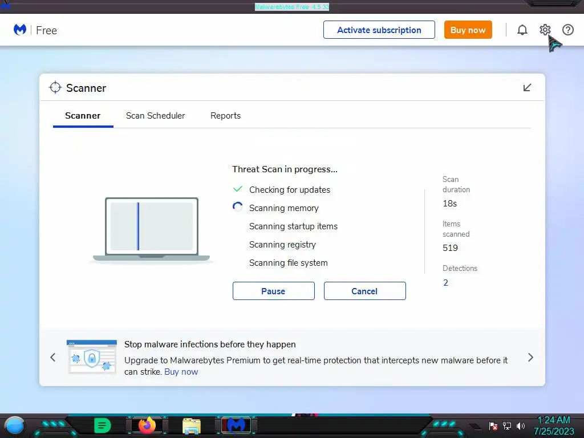The image size is (584, 438).
Task: Cancel the threat scan
Action: pyautogui.click(x=364, y=291)
